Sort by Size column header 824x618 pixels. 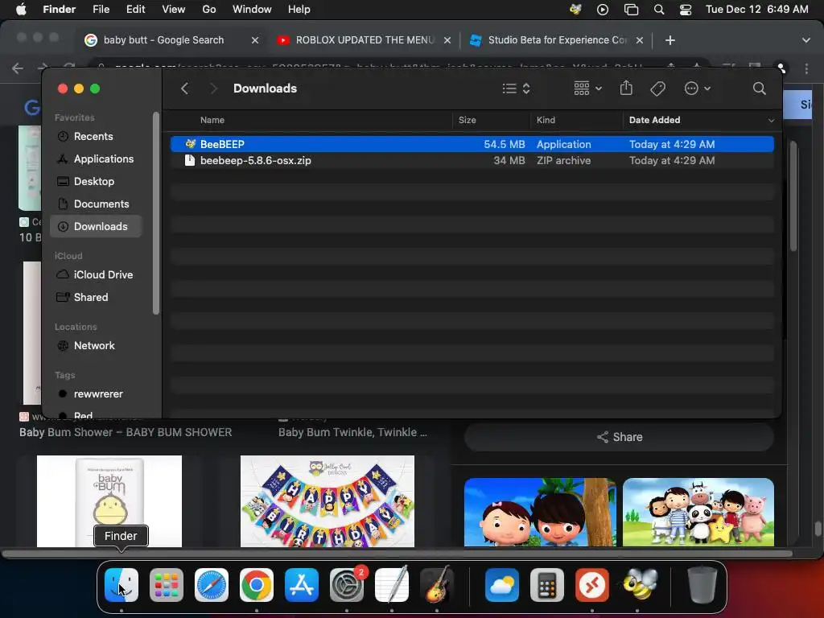(468, 120)
